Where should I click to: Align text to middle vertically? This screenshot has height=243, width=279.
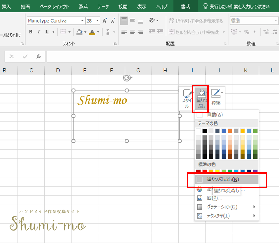pyautogui.click(x=132, y=21)
